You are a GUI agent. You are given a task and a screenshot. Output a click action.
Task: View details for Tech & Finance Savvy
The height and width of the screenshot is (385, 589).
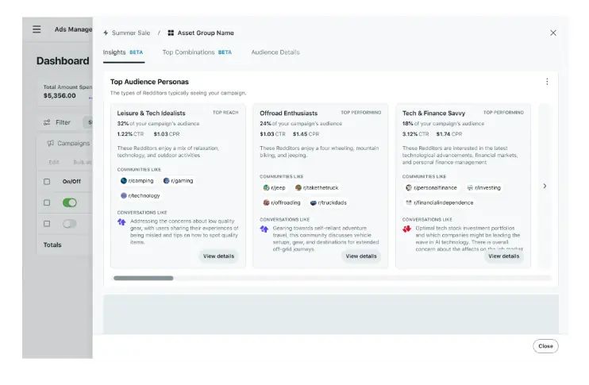(504, 256)
